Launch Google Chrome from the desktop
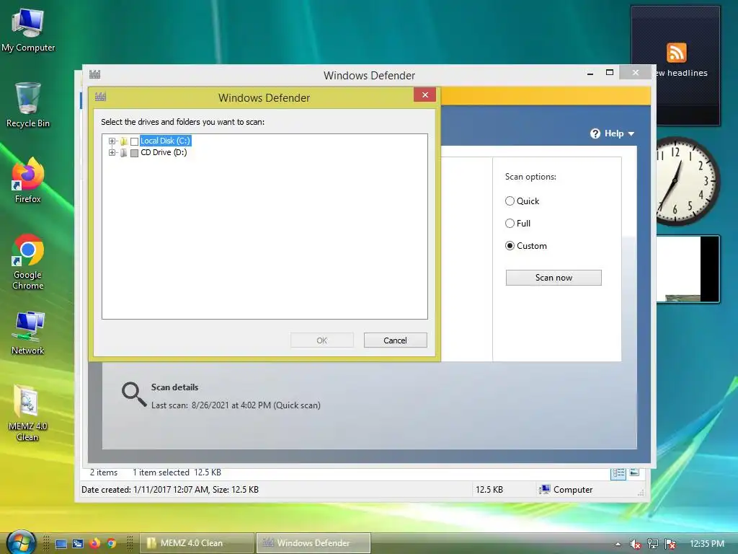Viewport: 738px width, 554px height. [28, 261]
